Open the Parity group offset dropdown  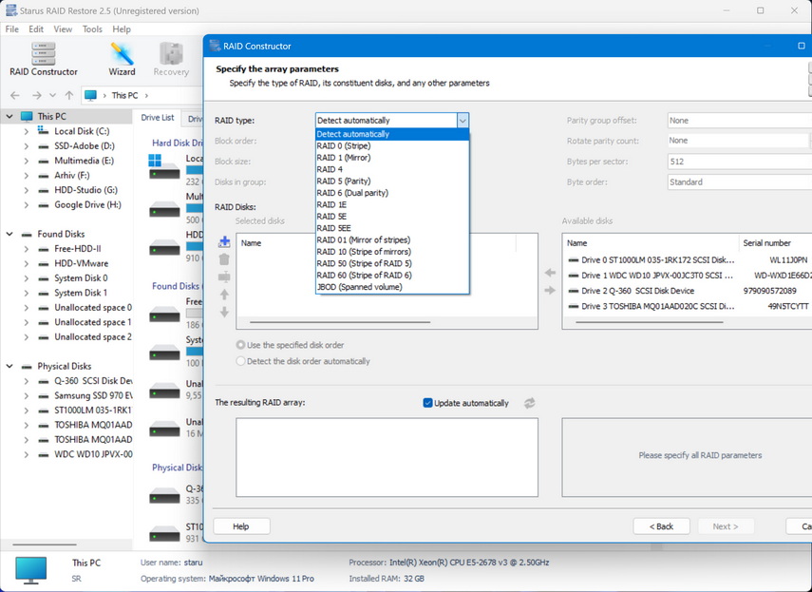[740, 120]
